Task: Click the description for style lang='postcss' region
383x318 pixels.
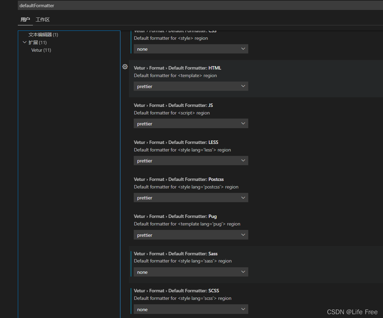Action: click(x=186, y=187)
